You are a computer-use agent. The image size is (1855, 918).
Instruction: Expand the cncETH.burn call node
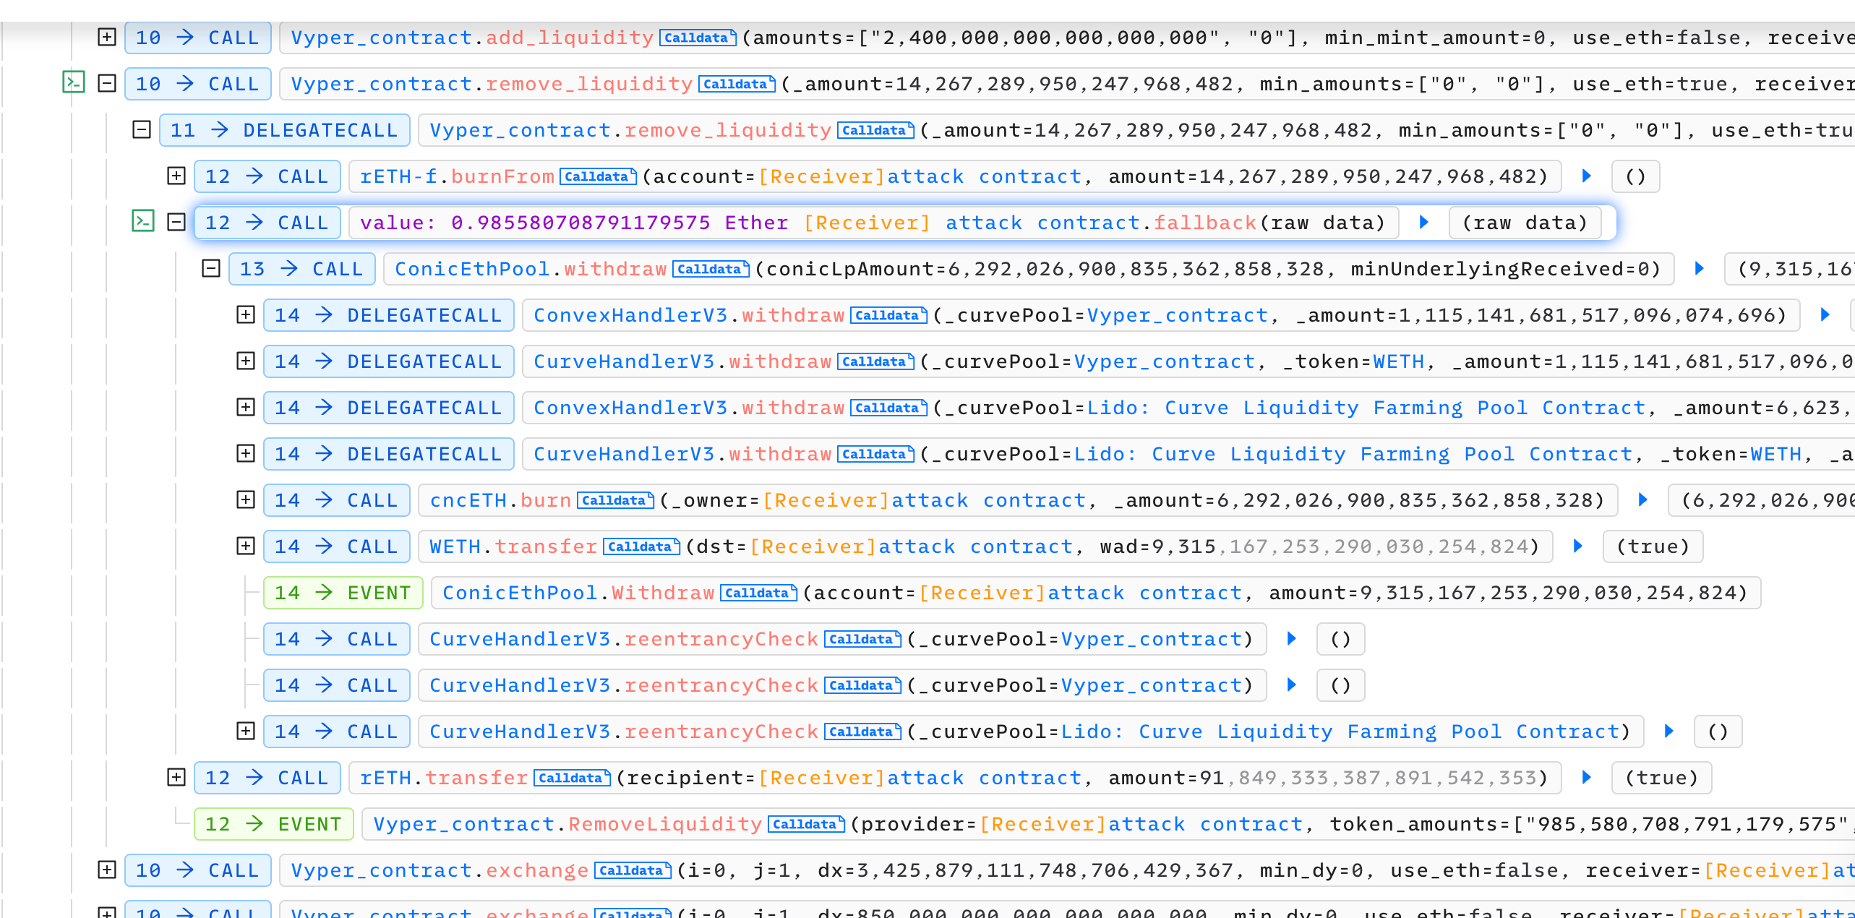point(246,499)
